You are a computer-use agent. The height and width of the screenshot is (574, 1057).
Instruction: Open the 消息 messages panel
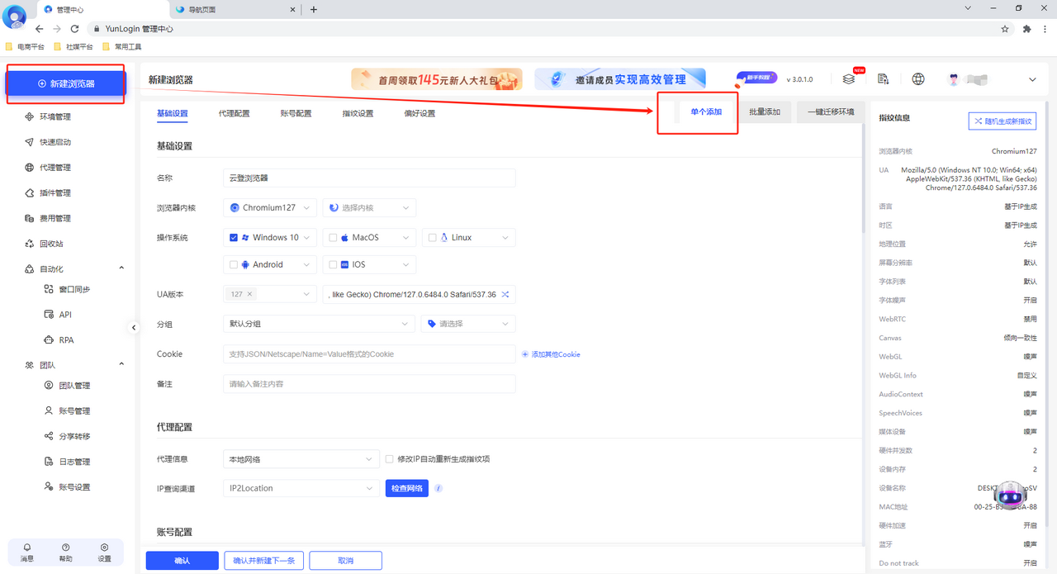[x=26, y=552]
